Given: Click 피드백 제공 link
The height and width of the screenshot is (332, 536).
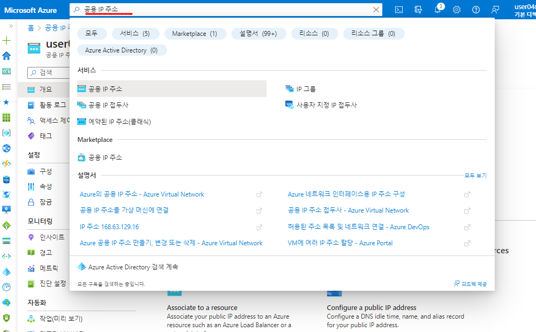Looking at the screenshot, I should point(470,284).
